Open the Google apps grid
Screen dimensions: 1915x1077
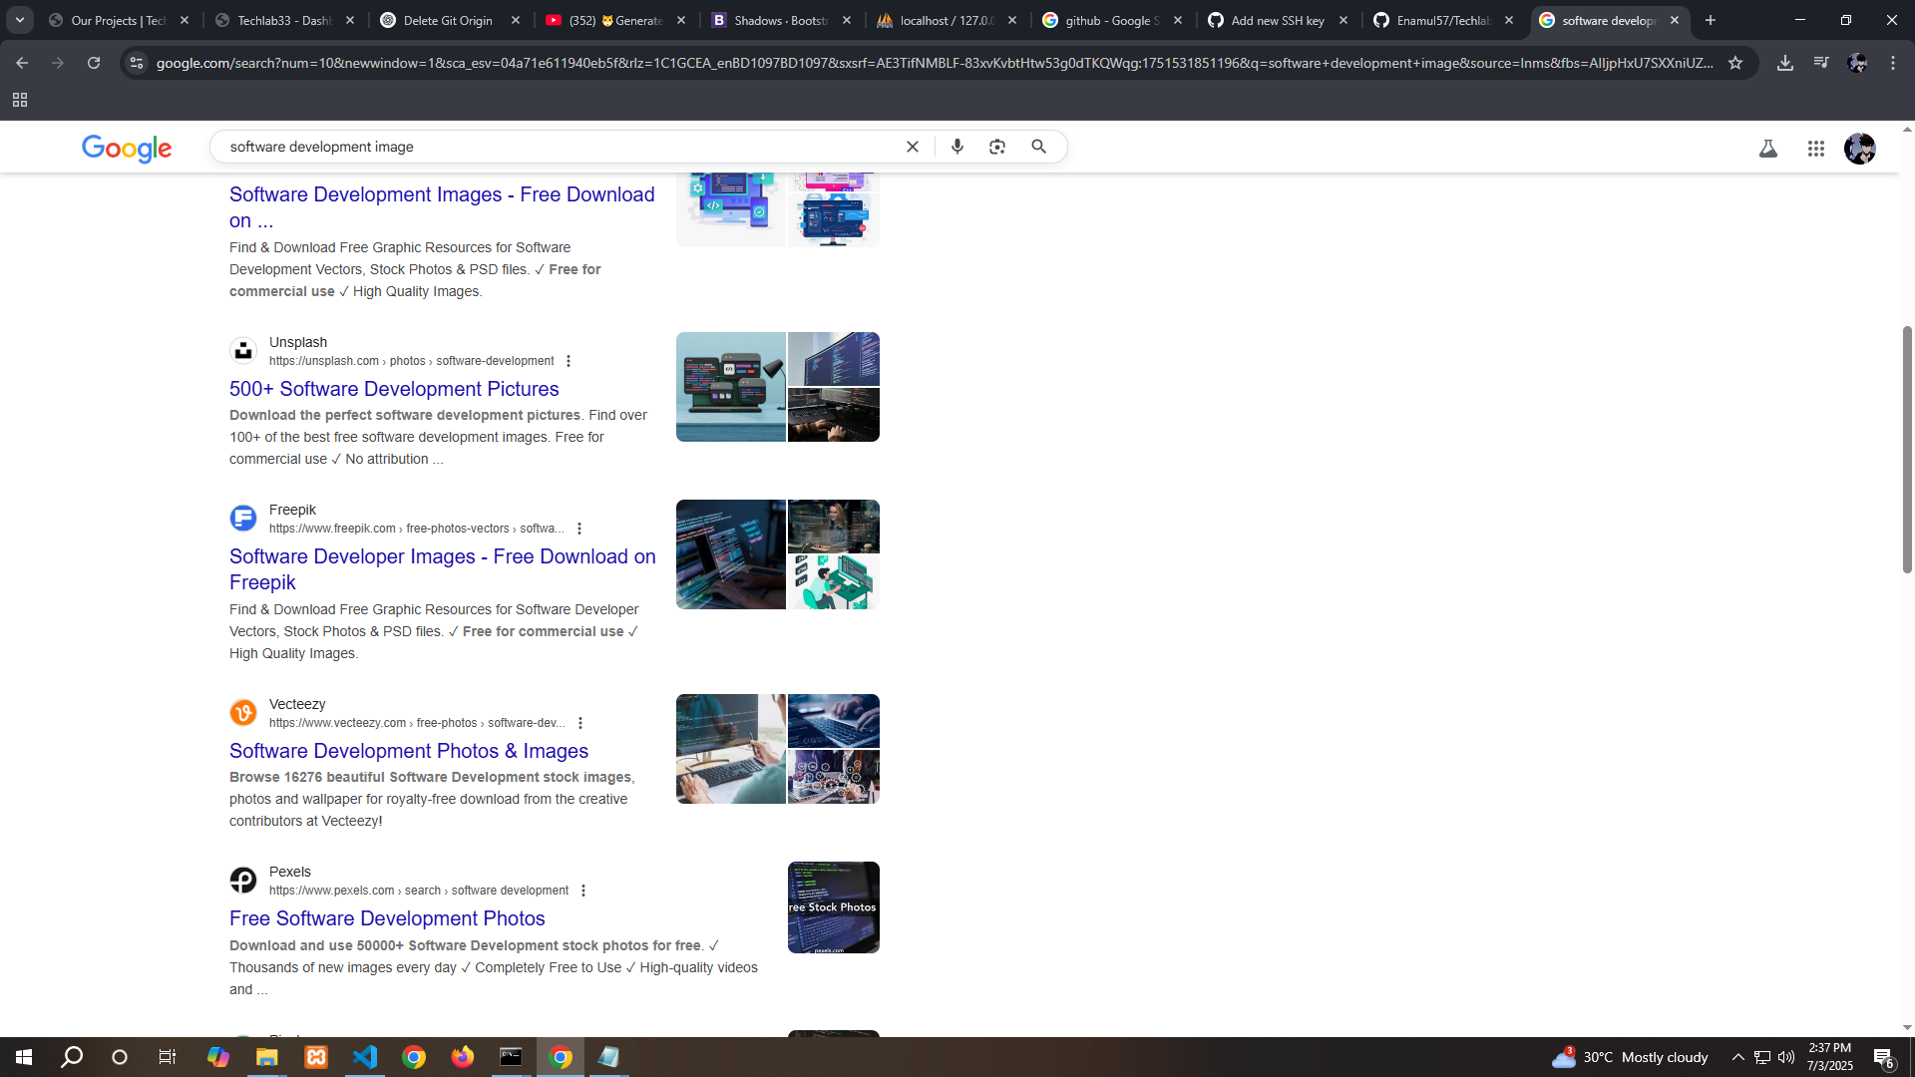coord(1815,149)
